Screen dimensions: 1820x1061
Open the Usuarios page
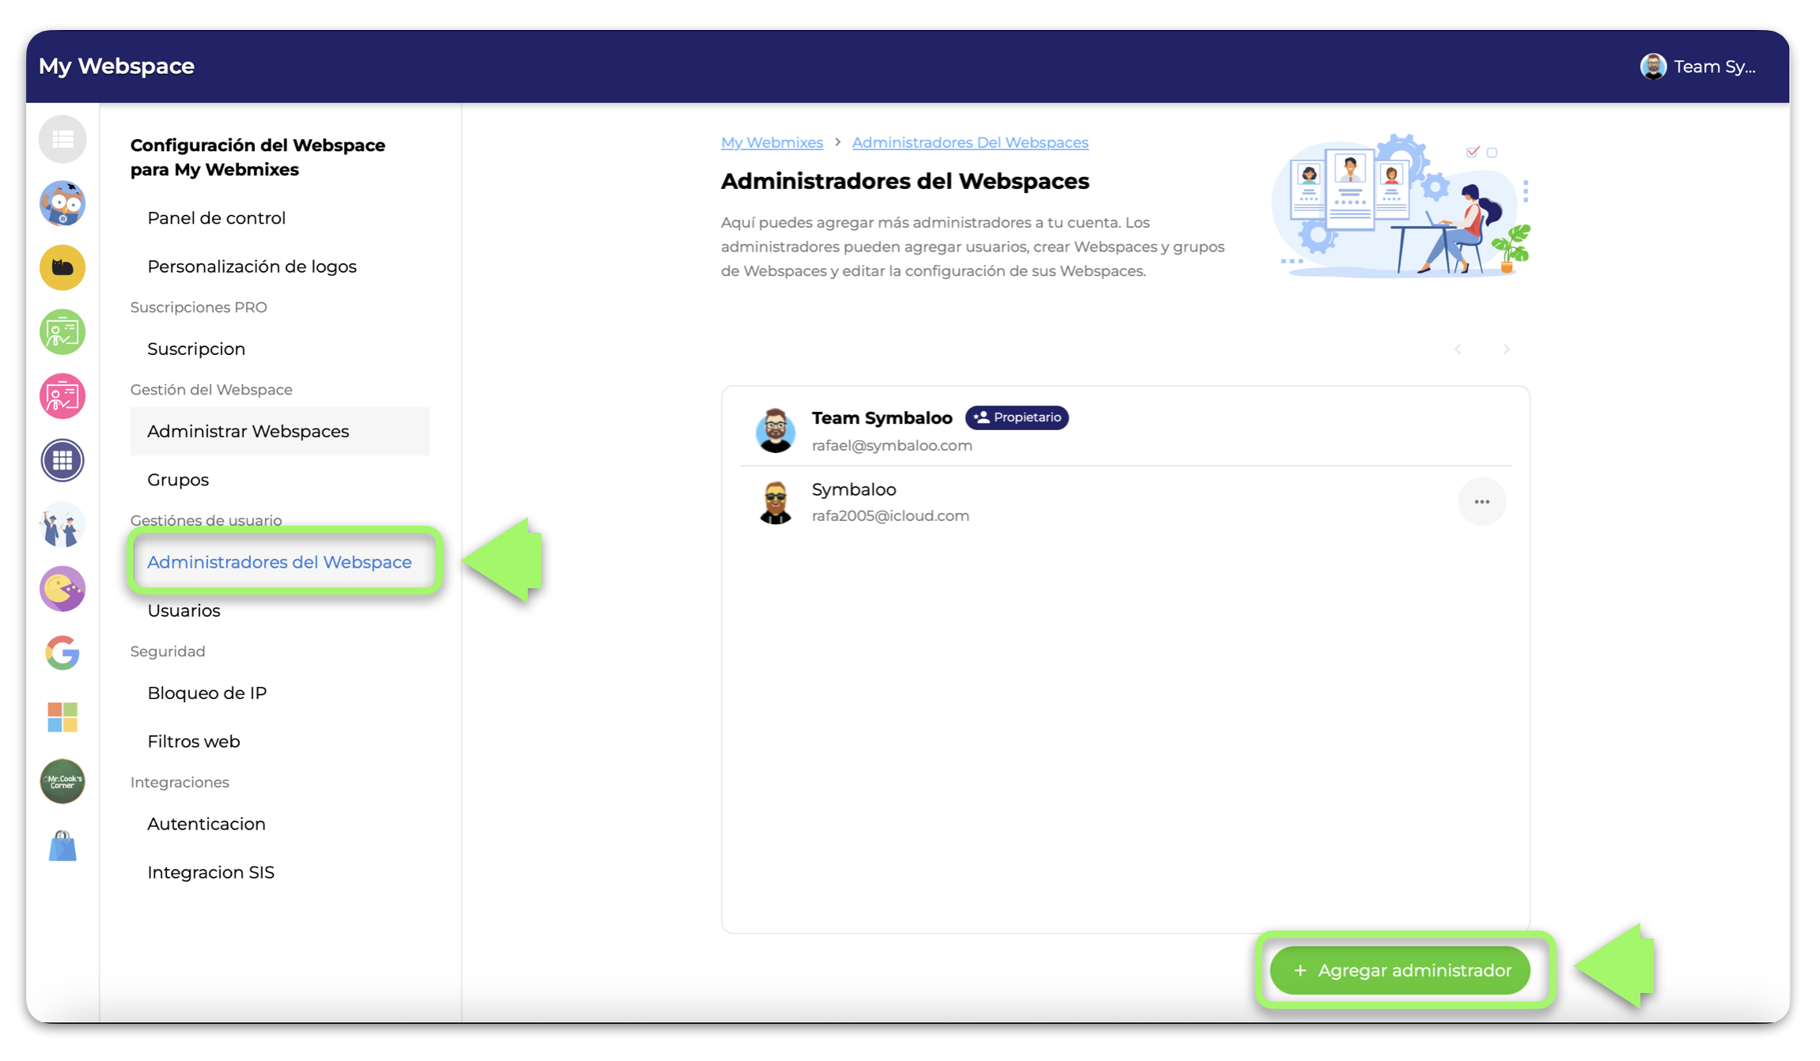point(184,610)
